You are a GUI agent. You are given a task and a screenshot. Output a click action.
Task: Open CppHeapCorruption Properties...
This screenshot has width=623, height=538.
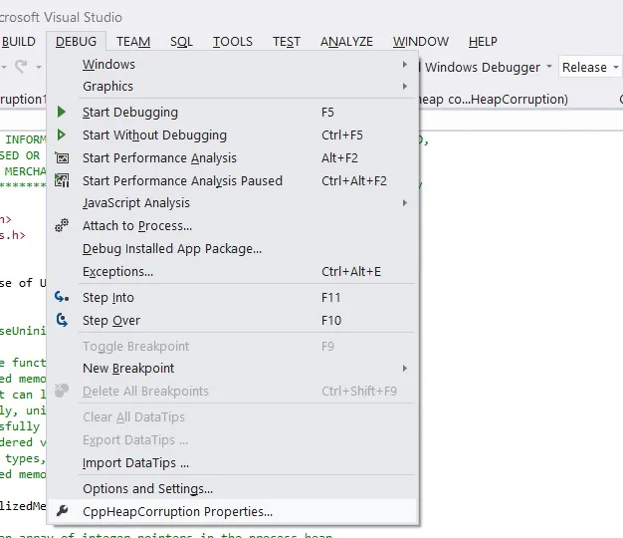(x=235, y=511)
